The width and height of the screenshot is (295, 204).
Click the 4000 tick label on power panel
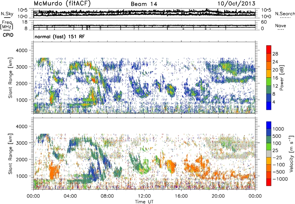click(21, 50)
